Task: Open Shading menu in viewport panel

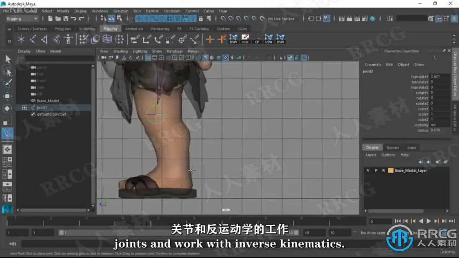Action: [120, 51]
